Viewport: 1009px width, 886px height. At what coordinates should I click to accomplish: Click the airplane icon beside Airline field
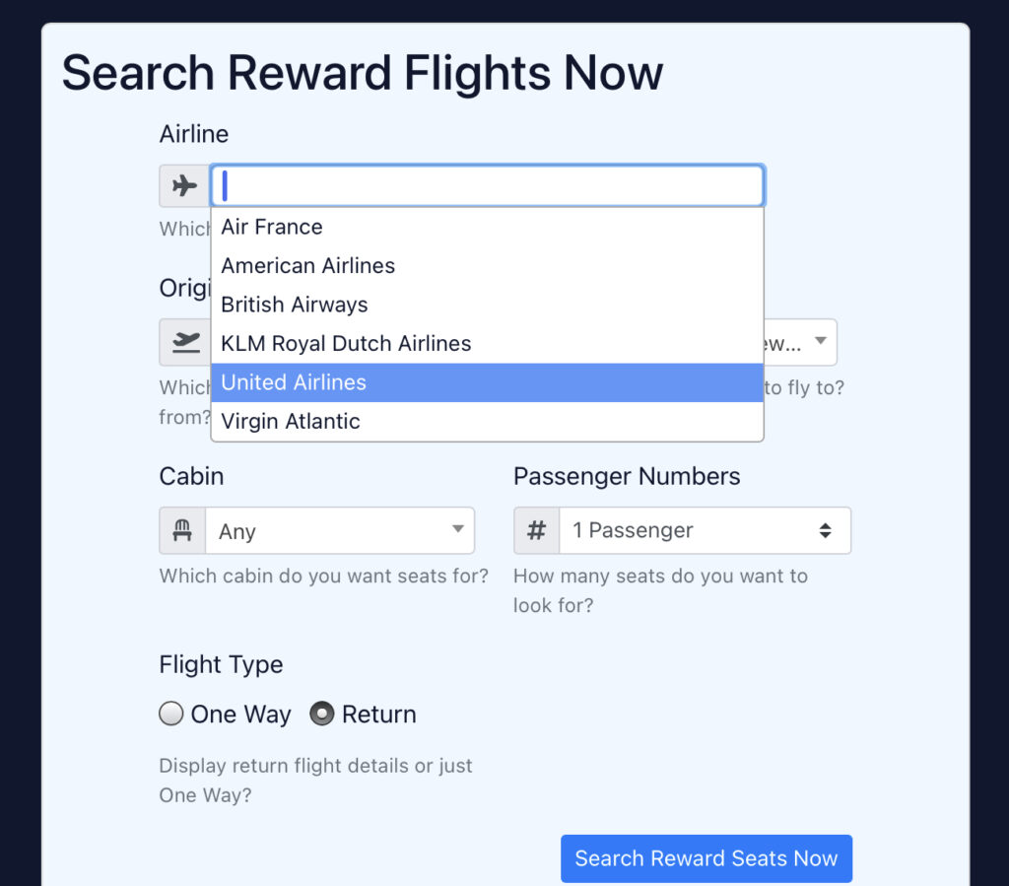tap(184, 186)
